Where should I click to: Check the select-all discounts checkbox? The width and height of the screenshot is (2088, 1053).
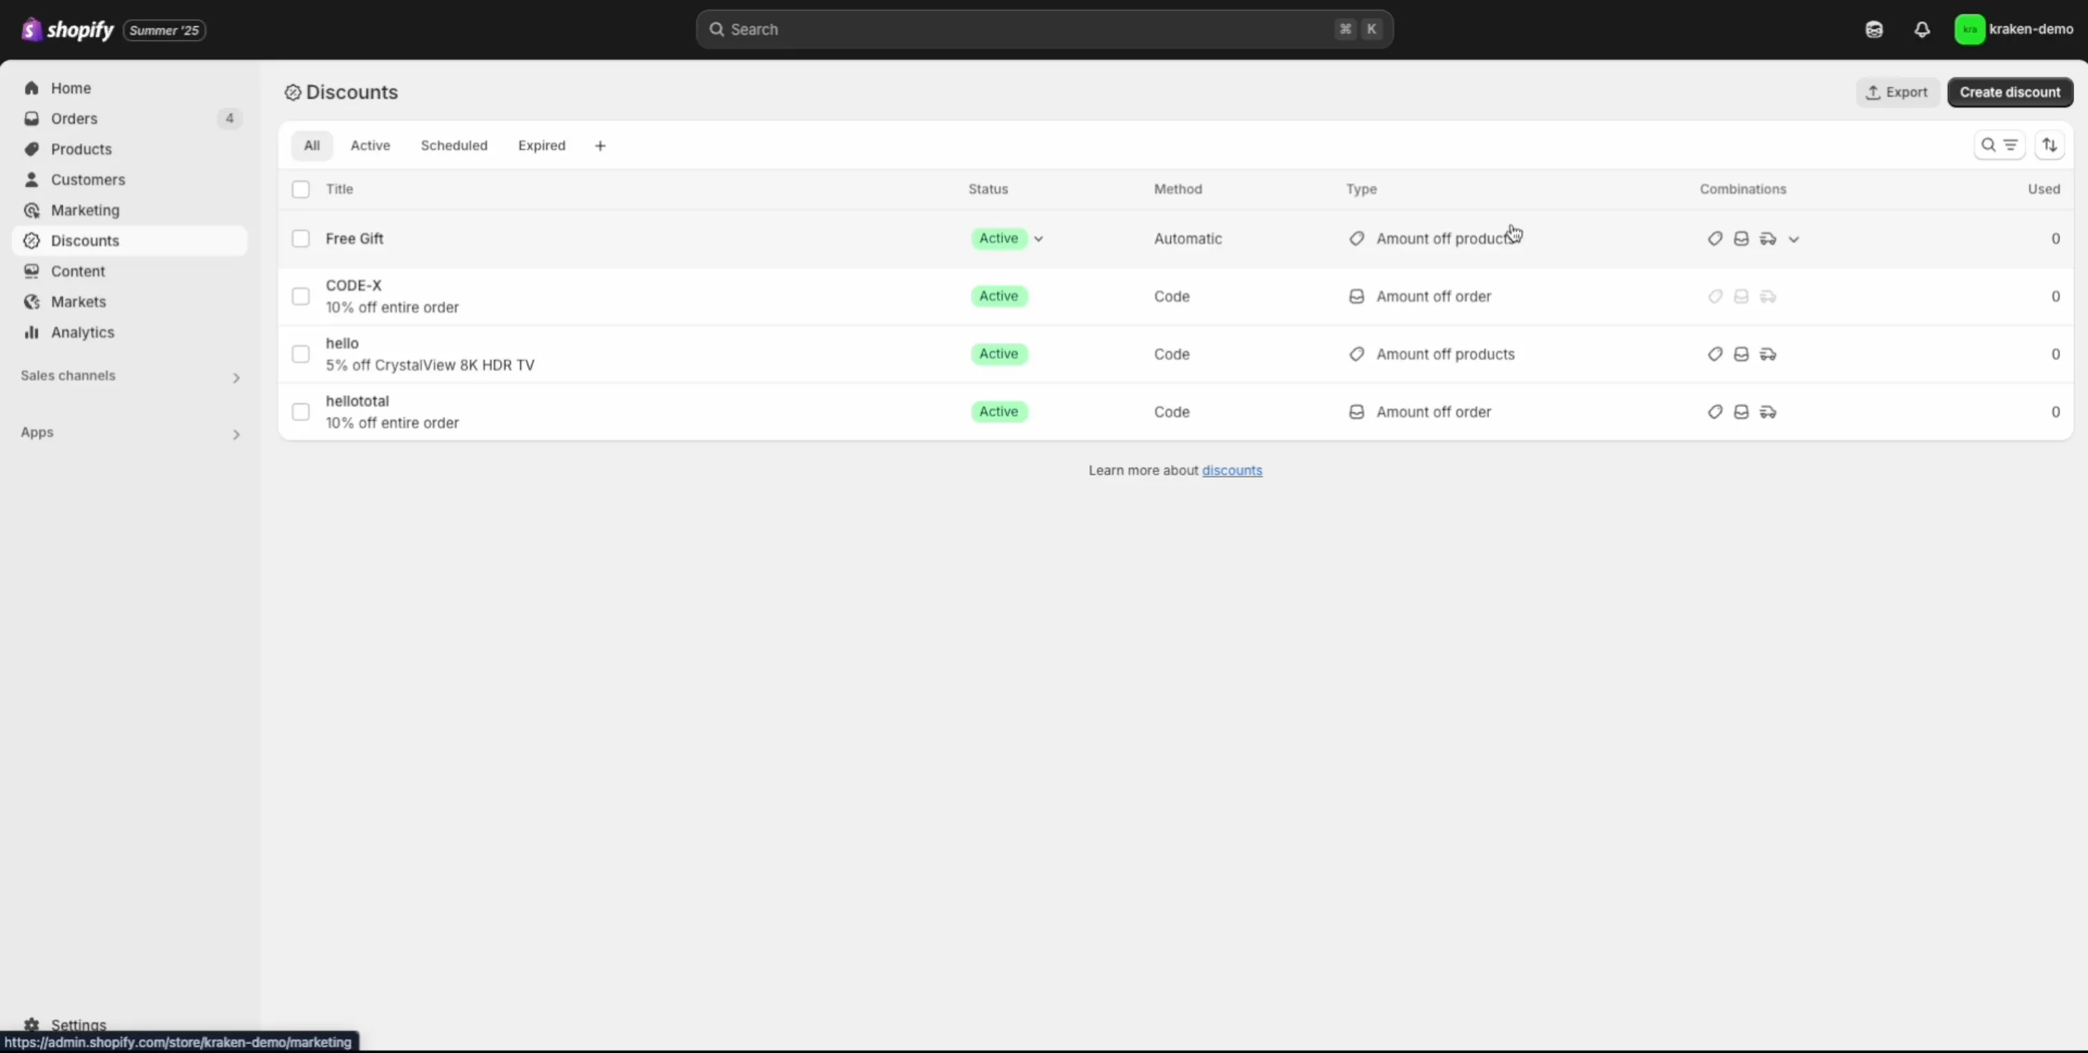coord(301,189)
